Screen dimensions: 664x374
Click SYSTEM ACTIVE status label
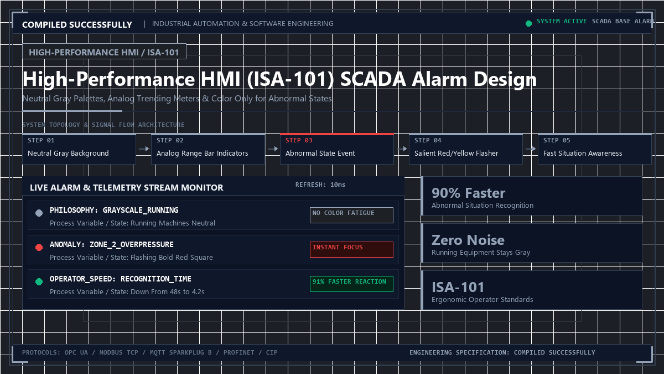pyautogui.click(x=562, y=21)
